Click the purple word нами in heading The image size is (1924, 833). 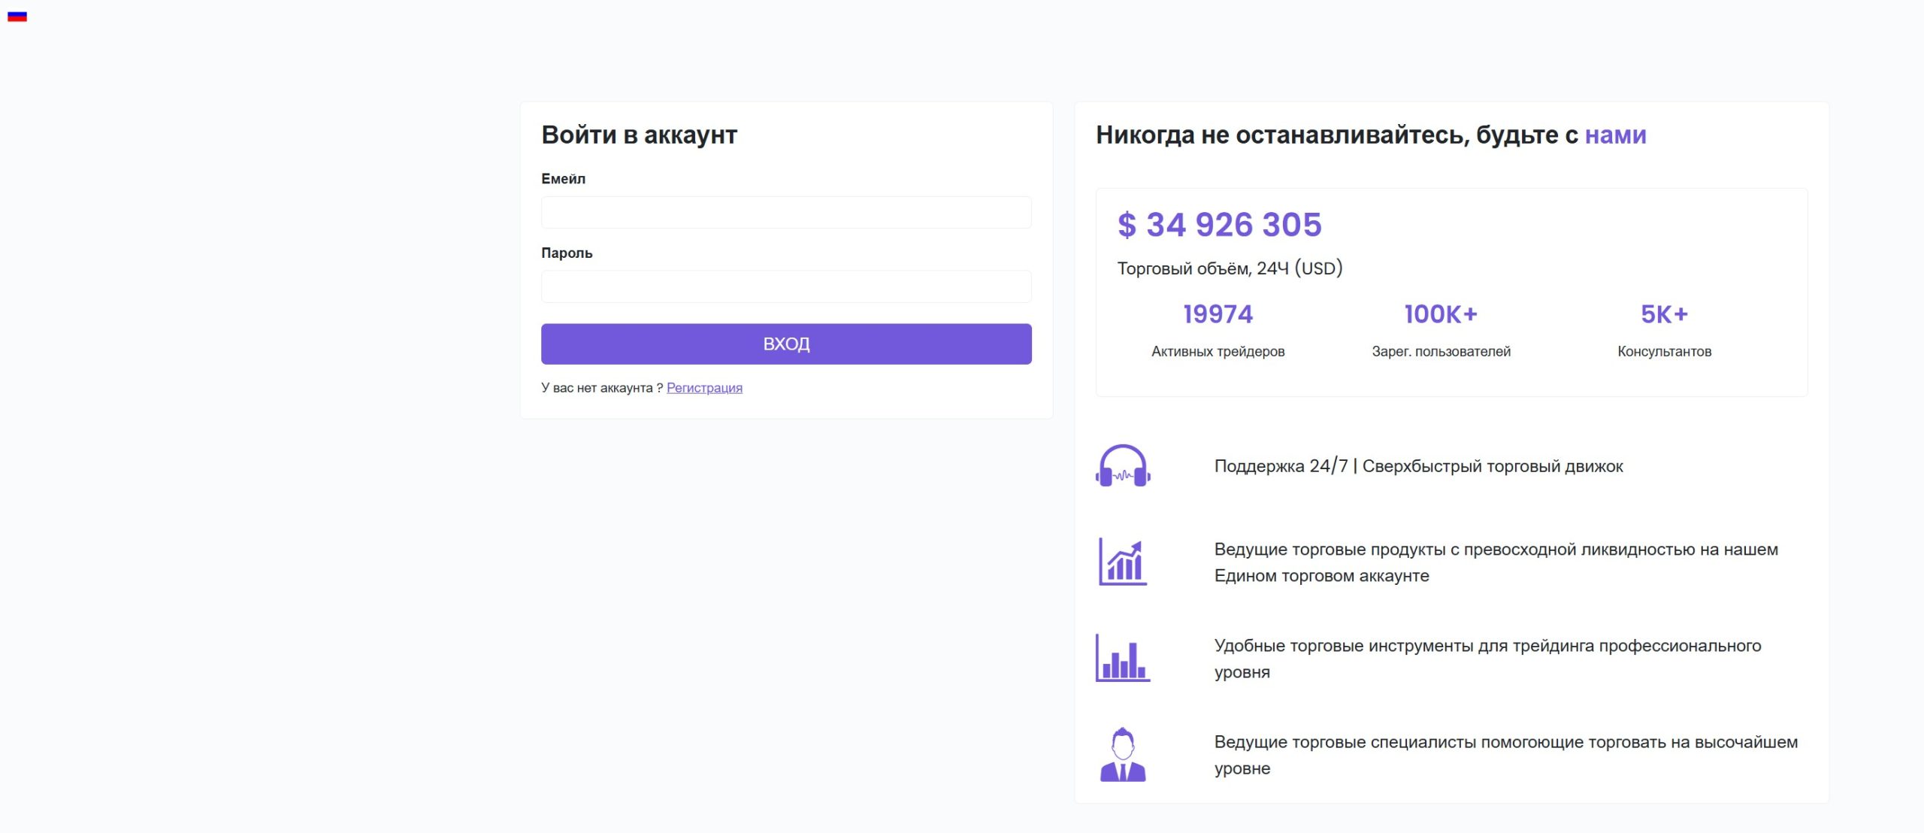point(1615,135)
